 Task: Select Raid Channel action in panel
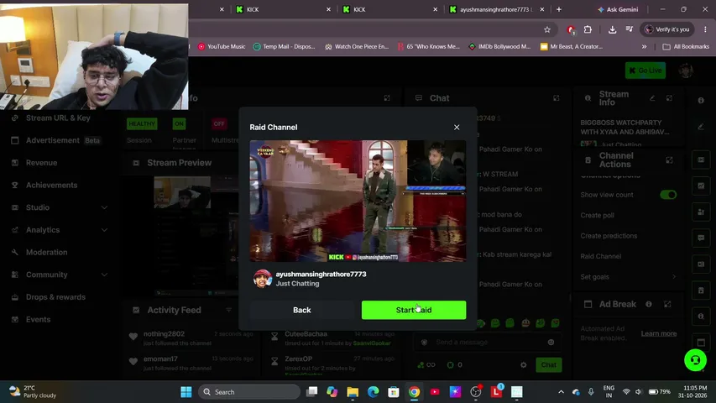(601, 256)
